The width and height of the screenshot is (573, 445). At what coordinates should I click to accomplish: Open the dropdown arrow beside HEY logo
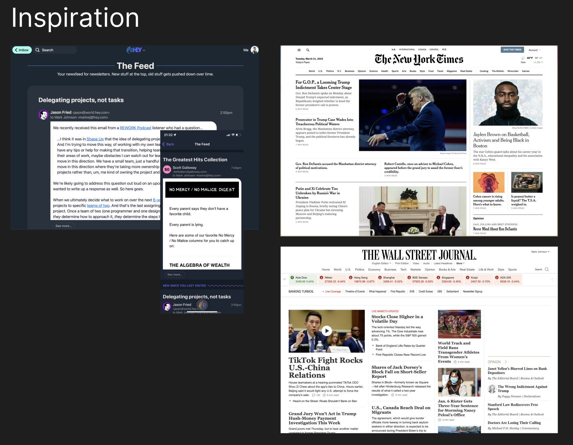coord(144,50)
